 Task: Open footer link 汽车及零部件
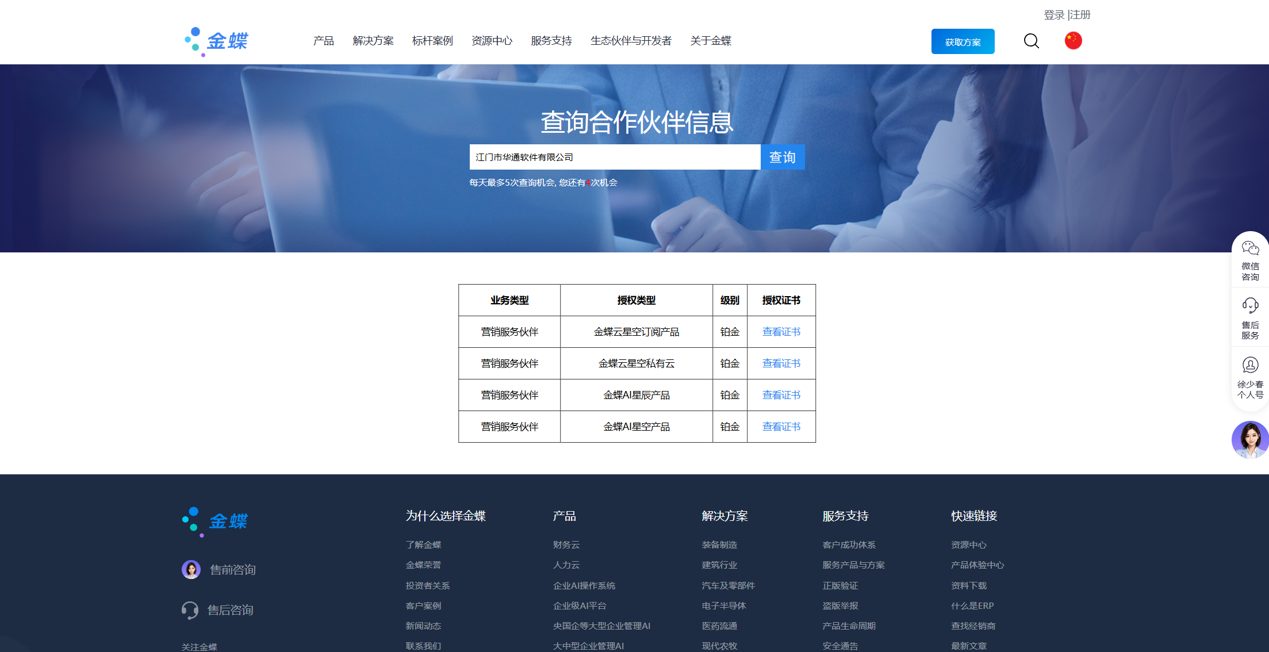pos(729,585)
